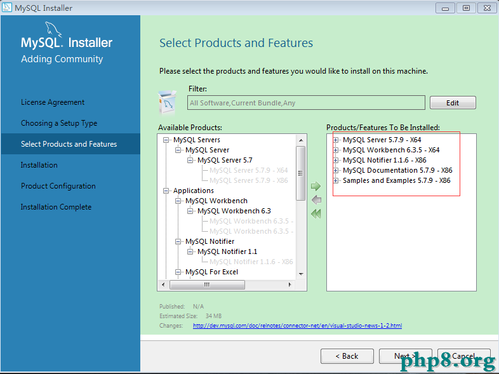499x374 pixels.
Task: Collapse the MySQL Workbench tree node
Action: 178,201
